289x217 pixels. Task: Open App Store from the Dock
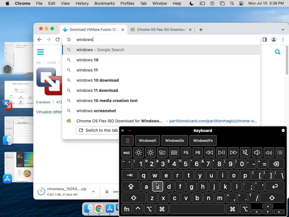pyautogui.click(x=110, y=209)
